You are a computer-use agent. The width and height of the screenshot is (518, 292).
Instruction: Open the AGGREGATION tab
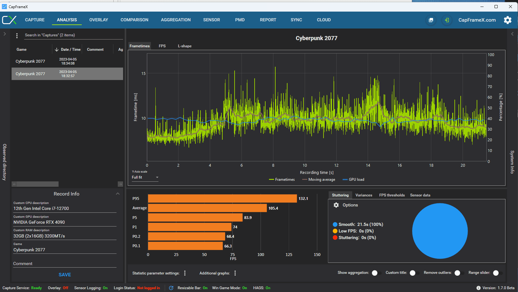point(176,20)
